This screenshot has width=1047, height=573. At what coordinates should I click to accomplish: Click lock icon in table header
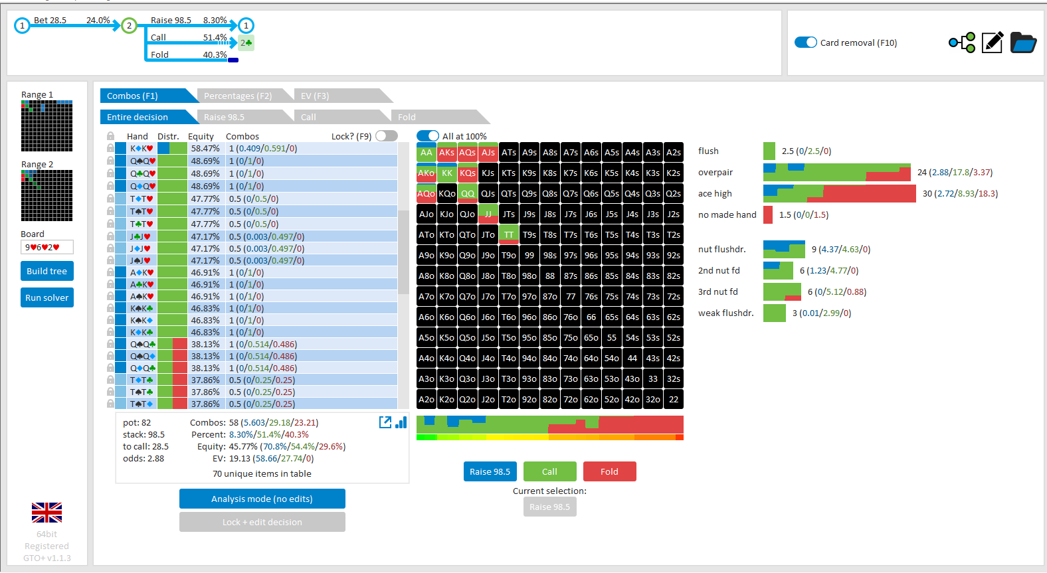[x=110, y=136]
